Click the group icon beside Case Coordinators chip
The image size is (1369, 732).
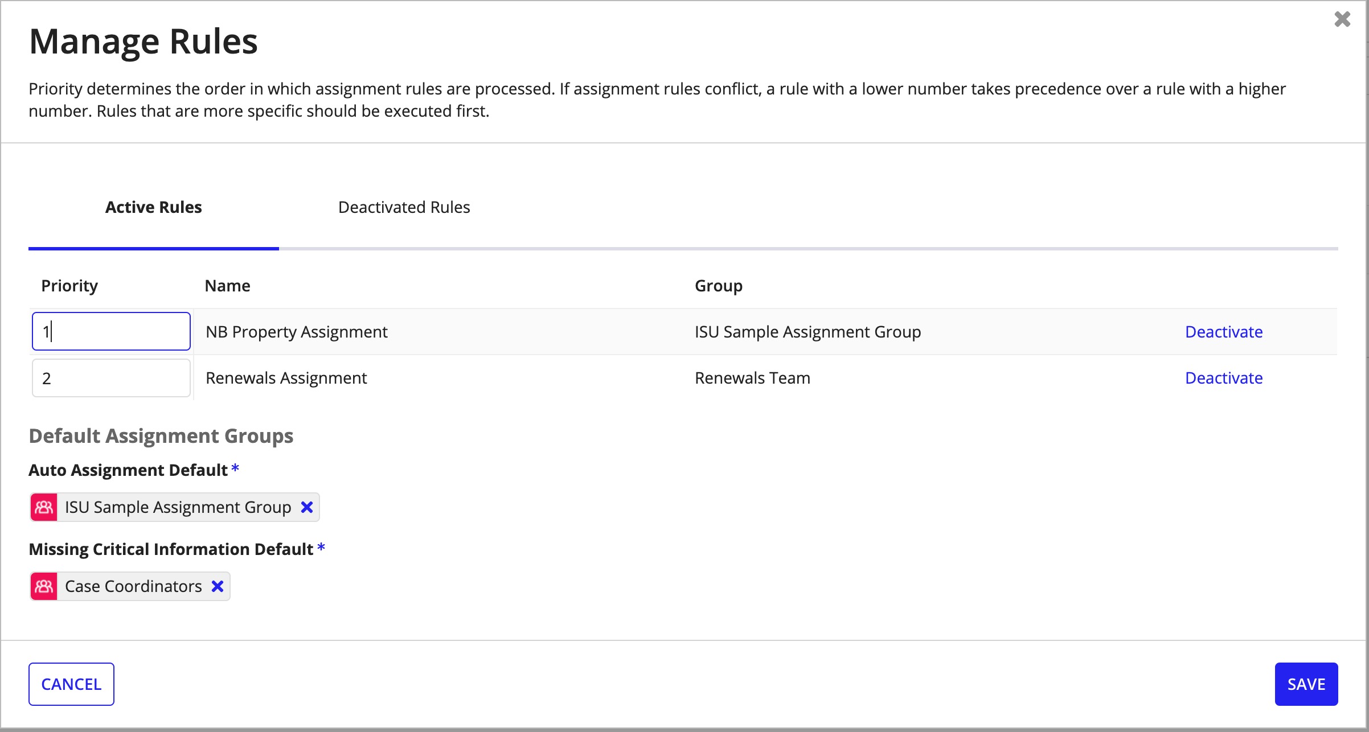pyautogui.click(x=44, y=586)
